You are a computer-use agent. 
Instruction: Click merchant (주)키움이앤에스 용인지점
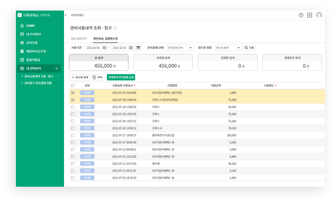click(x=167, y=93)
